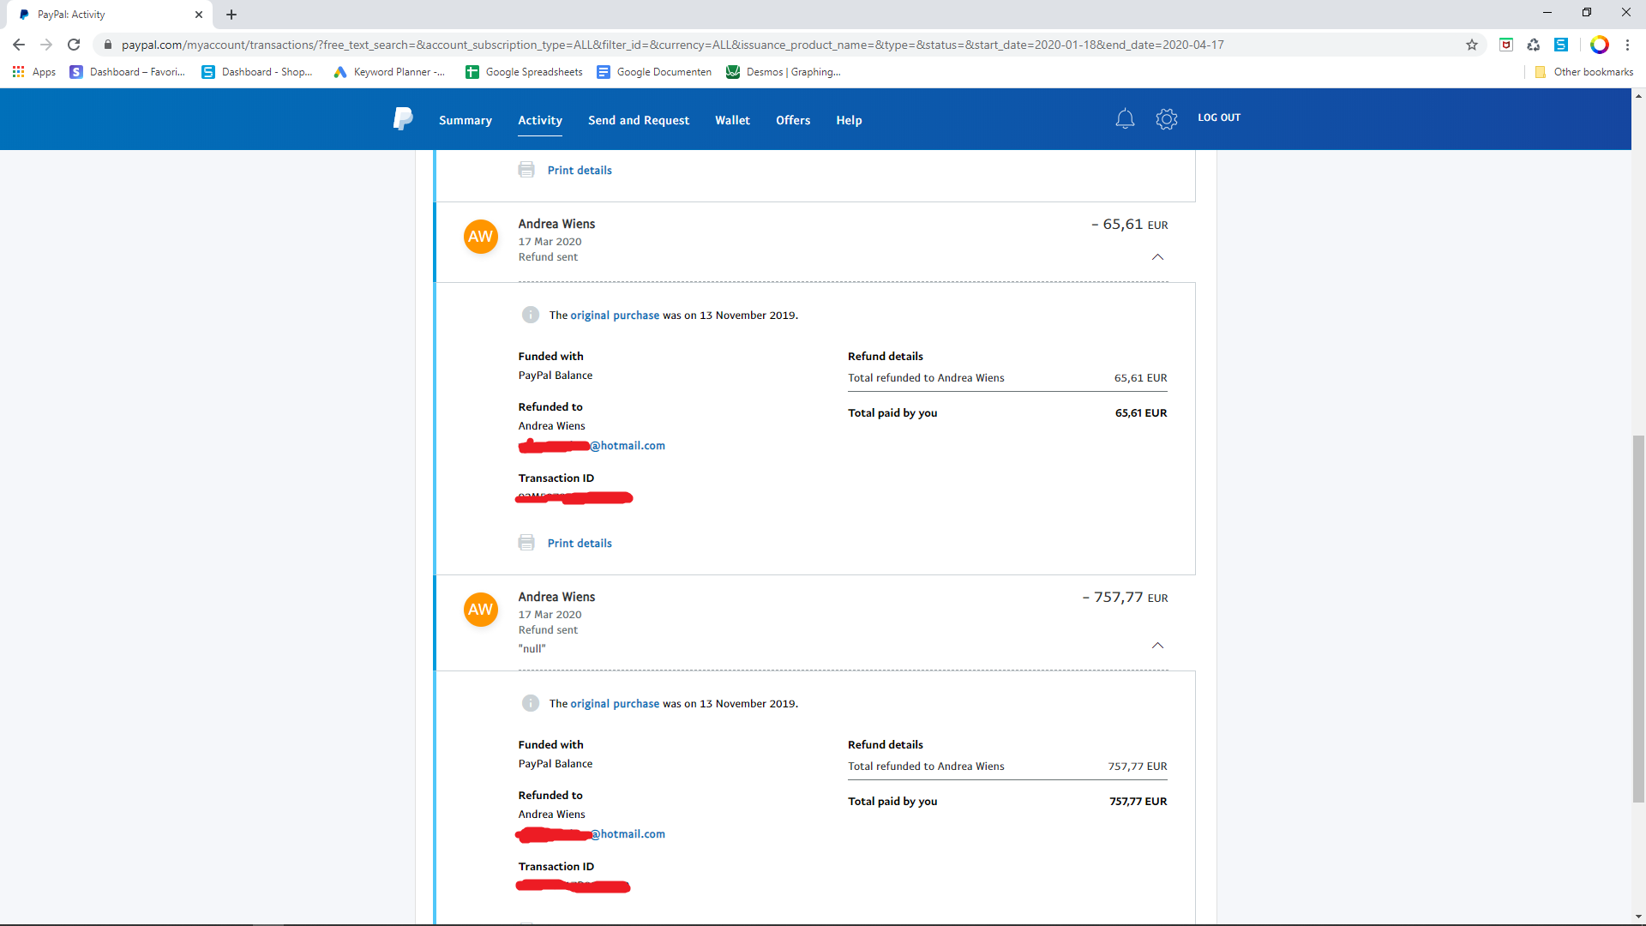Click the address bar URL field

coord(673,45)
